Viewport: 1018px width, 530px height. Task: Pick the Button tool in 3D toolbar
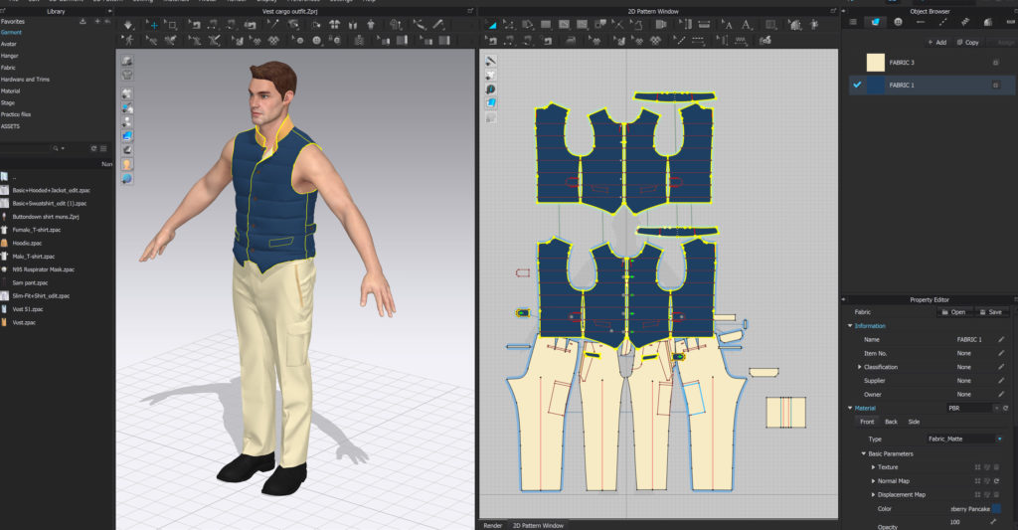317,40
